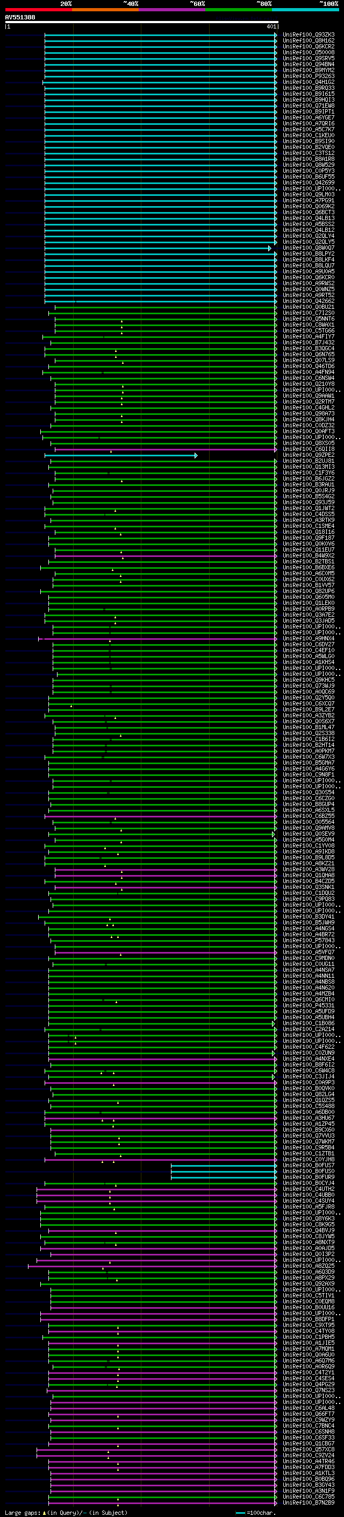Choose hit UniRef100_Q82UP6
344x1517 pixels.
click(309, 591)
